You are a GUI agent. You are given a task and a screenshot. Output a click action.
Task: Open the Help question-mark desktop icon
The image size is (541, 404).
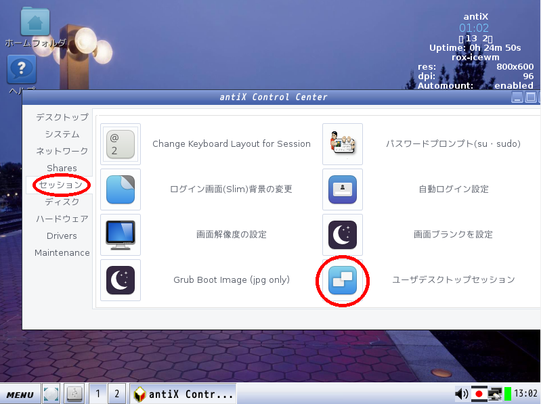[22, 69]
